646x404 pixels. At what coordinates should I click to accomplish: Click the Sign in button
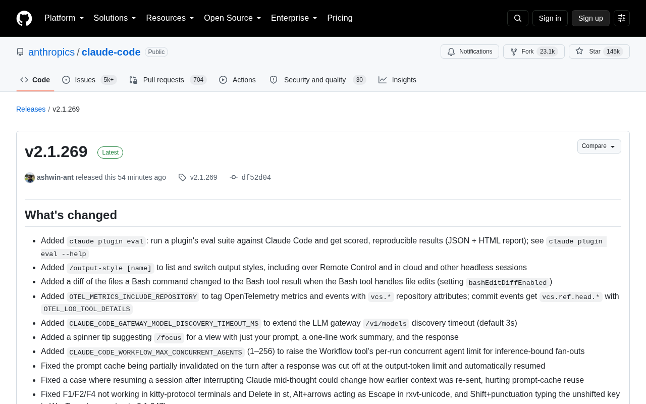coord(550,18)
